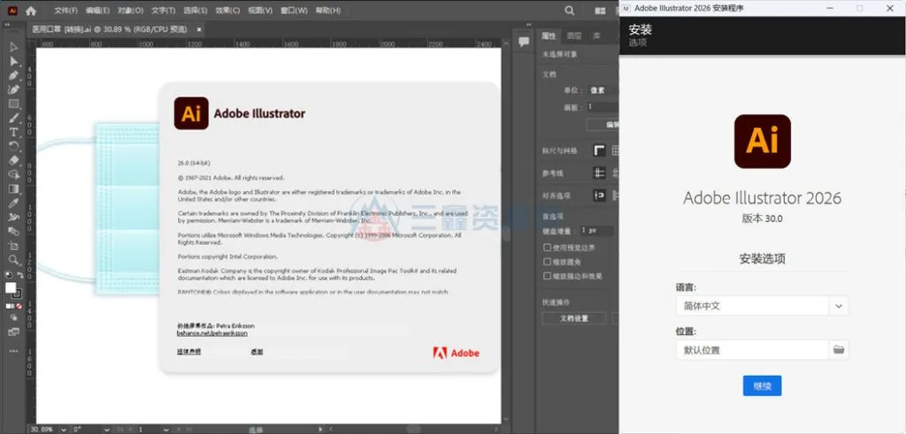The width and height of the screenshot is (906, 434).
Task: Open the 编辑(E) menu
Action: coord(97,11)
